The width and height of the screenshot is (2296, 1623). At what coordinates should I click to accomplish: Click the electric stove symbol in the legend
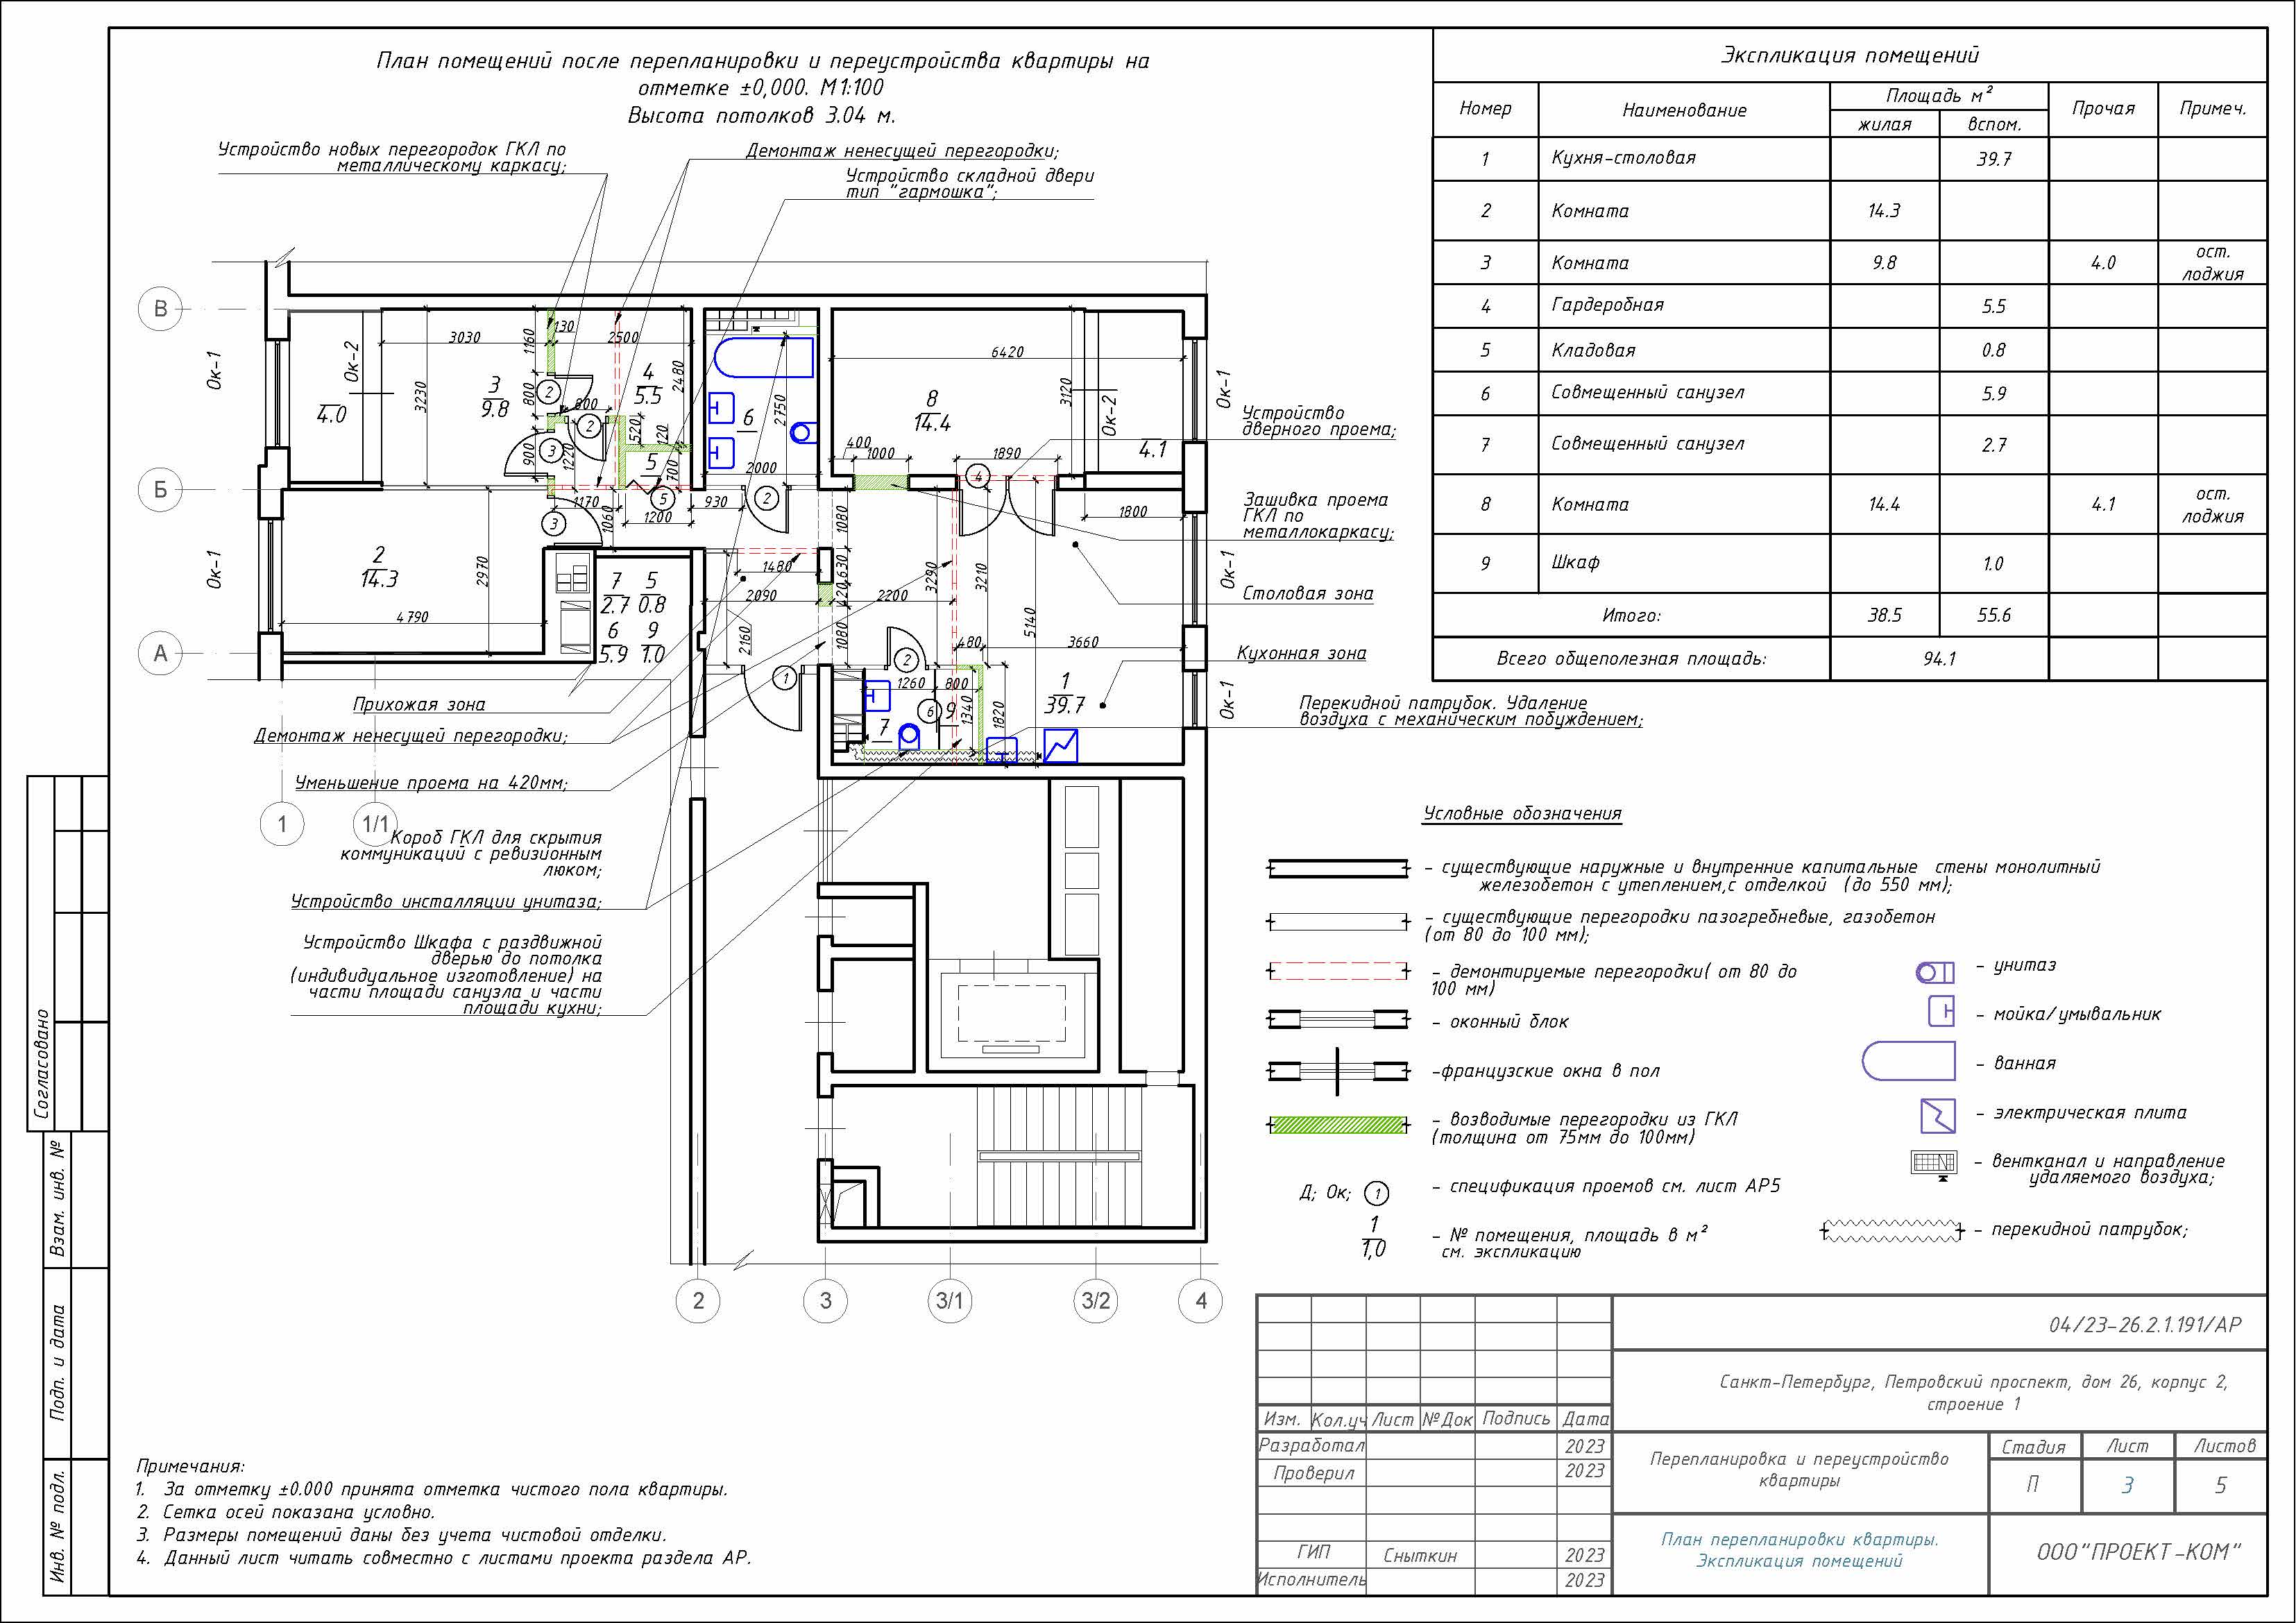point(1937,1115)
